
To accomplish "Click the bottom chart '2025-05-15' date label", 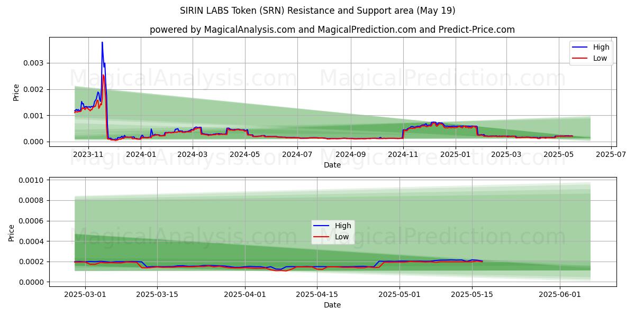I will (471, 295).
